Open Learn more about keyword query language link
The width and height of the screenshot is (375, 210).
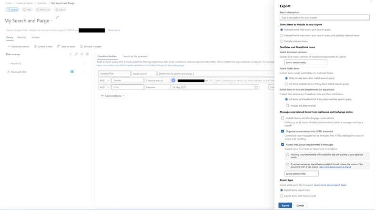[x=162, y=65]
